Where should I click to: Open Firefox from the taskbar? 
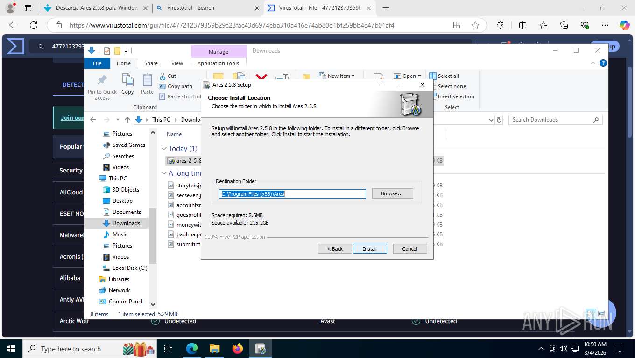click(238, 349)
